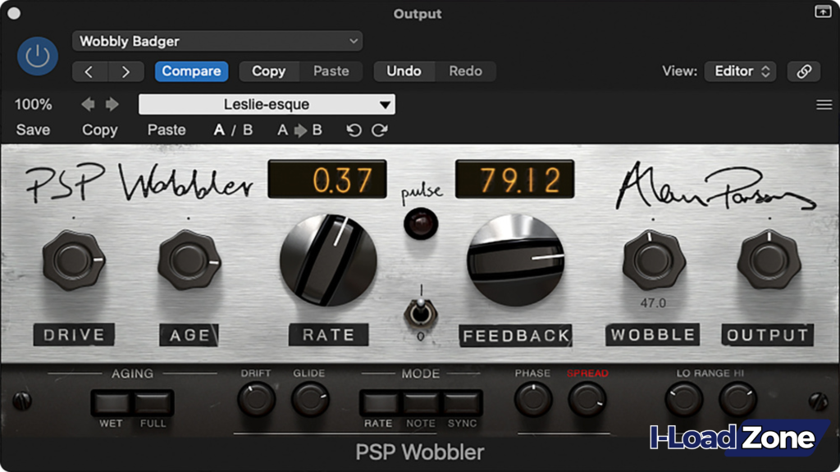Viewport: 840px width, 472px height.
Task: Toggle the plugin power button
Action: (37, 57)
